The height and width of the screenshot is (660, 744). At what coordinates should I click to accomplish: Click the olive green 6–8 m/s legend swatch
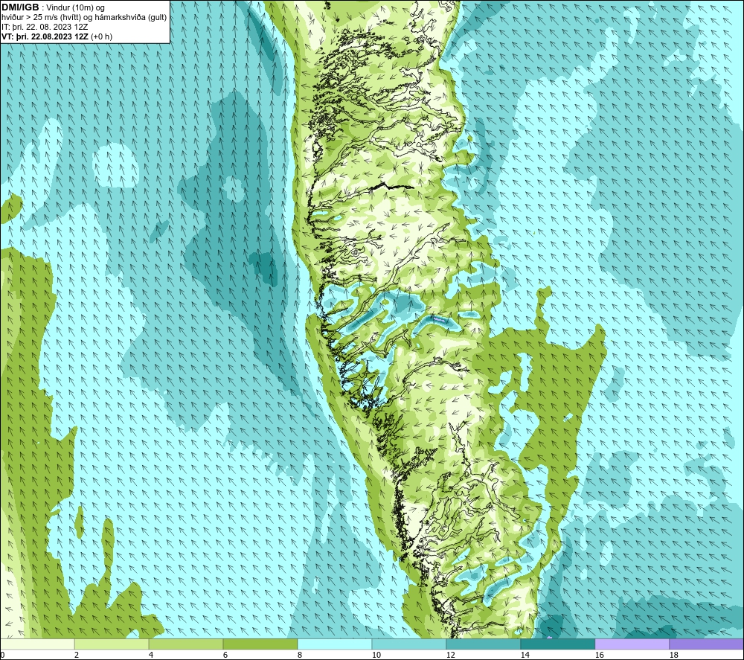point(260,644)
